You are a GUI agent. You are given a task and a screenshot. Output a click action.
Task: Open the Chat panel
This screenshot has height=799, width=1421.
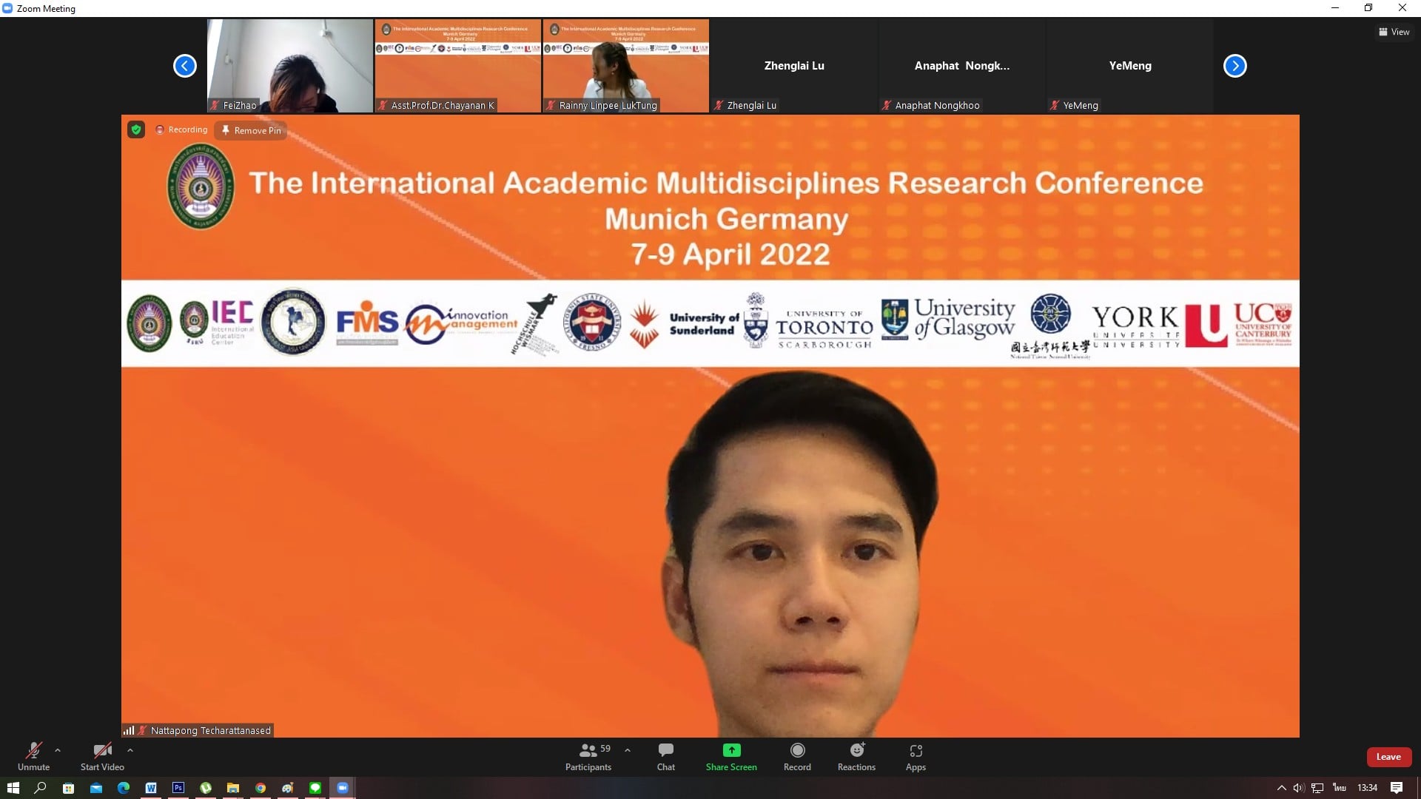(x=665, y=756)
